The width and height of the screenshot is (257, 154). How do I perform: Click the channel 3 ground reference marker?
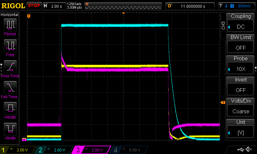tap(24, 140)
